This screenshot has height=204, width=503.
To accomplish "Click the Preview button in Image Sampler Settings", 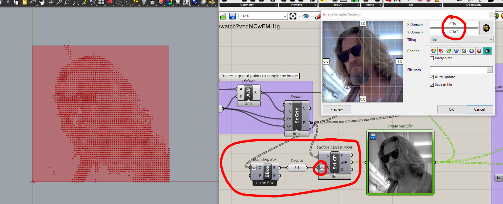I will 336,109.
